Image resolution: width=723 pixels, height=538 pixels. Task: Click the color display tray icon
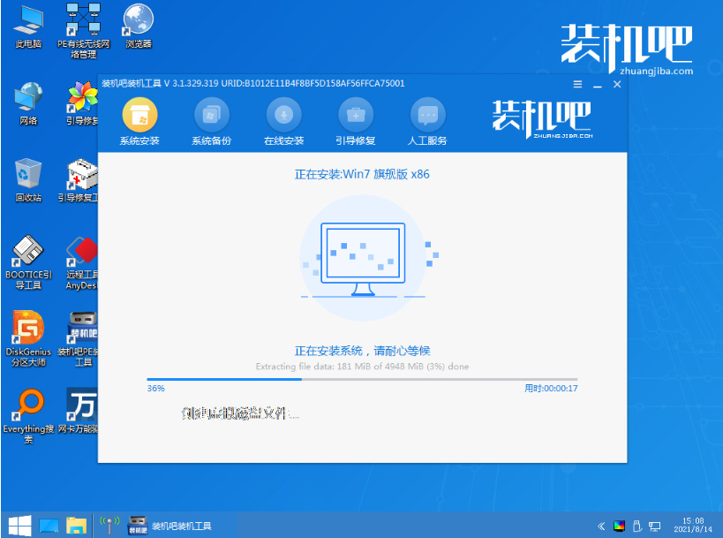pos(619,526)
